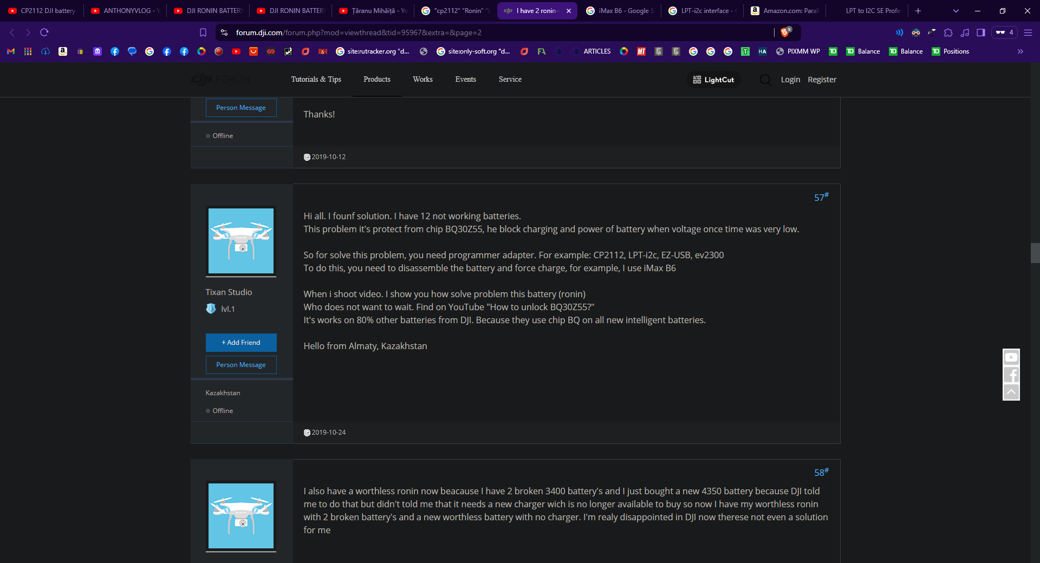Open the site:only-soft.org bookmark
The image size is (1040, 563).
coord(473,51)
